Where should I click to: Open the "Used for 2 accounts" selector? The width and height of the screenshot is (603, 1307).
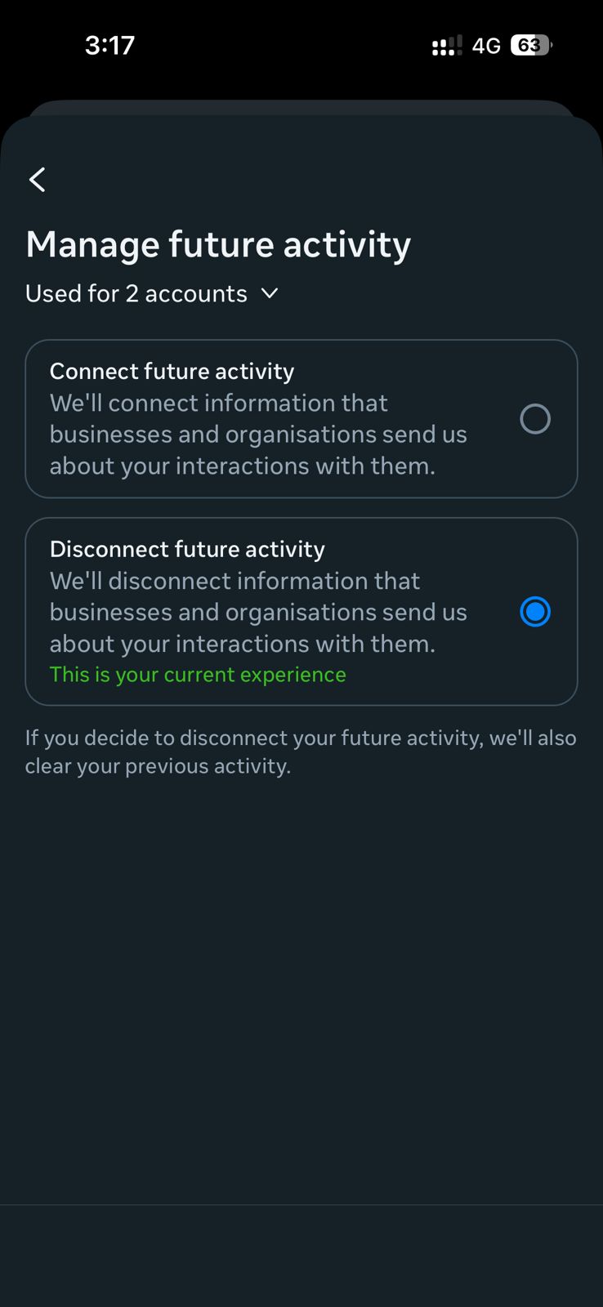coord(136,293)
